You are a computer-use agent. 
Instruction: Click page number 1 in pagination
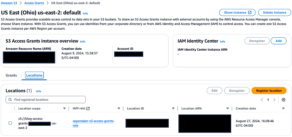(268, 100)
